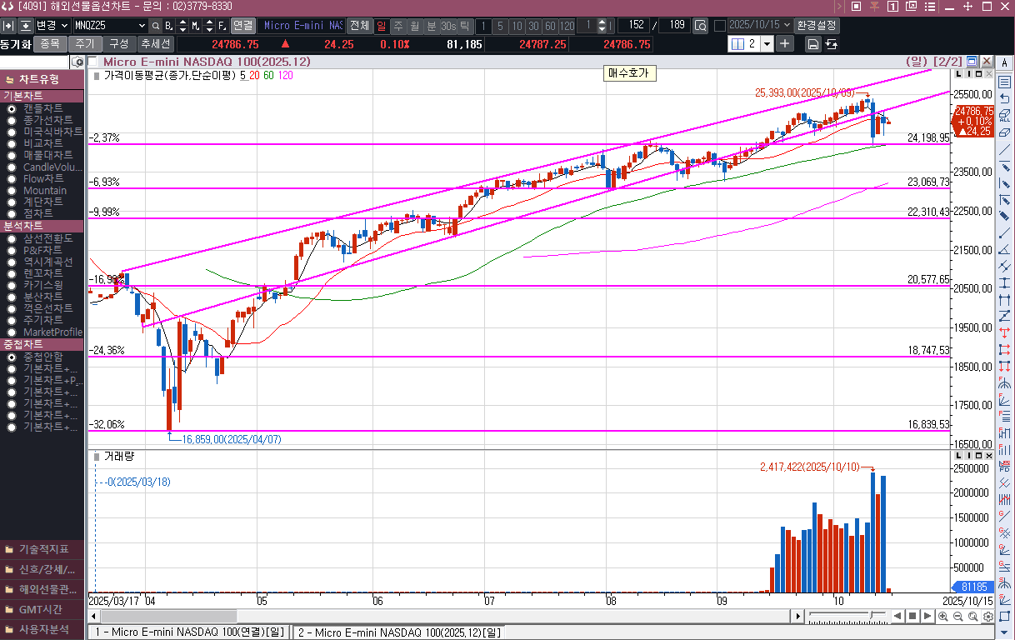Select the 종가선차트 radio button

pyautogui.click(x=12, y=120)
